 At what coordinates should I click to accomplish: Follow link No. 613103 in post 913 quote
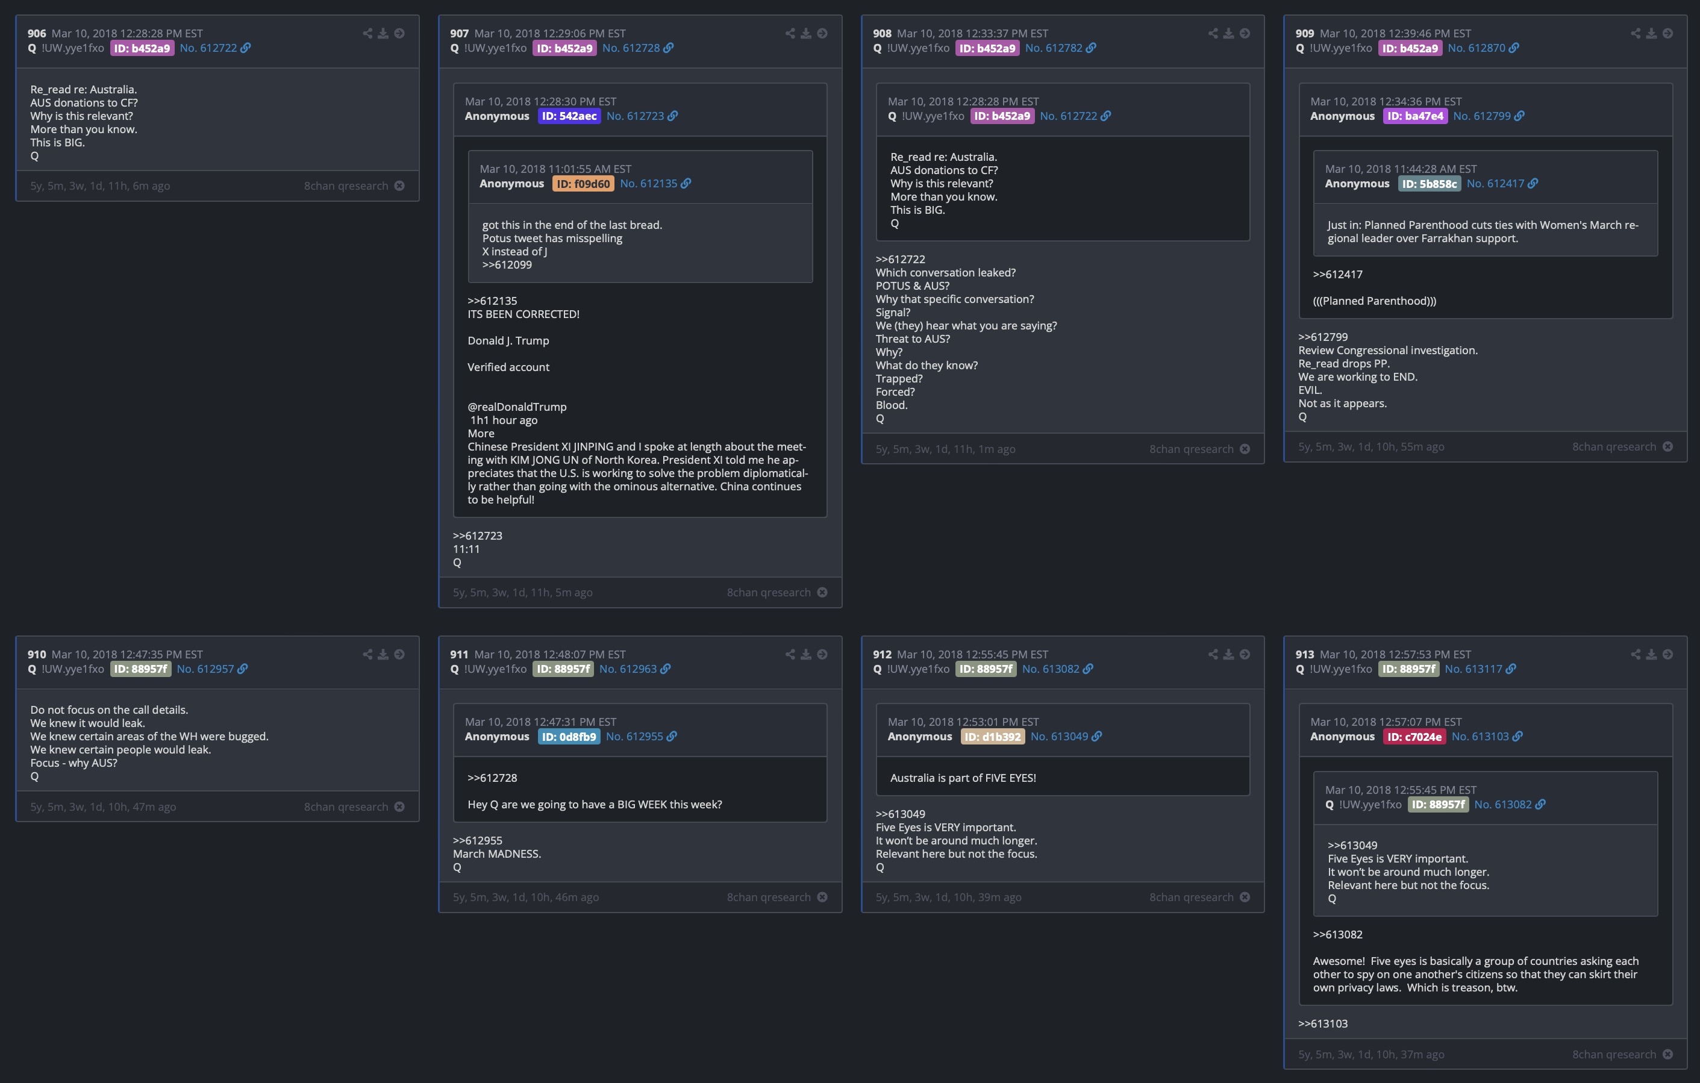click(x=1487, y=737)
